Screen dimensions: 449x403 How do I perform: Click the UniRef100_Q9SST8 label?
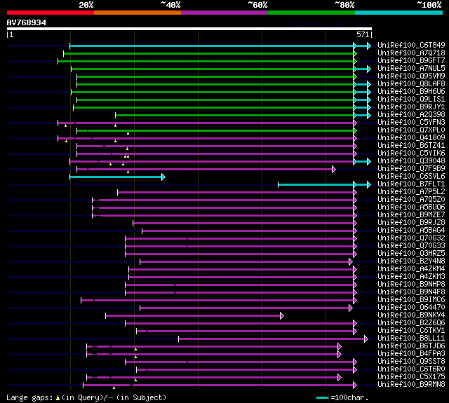point(411,362)
